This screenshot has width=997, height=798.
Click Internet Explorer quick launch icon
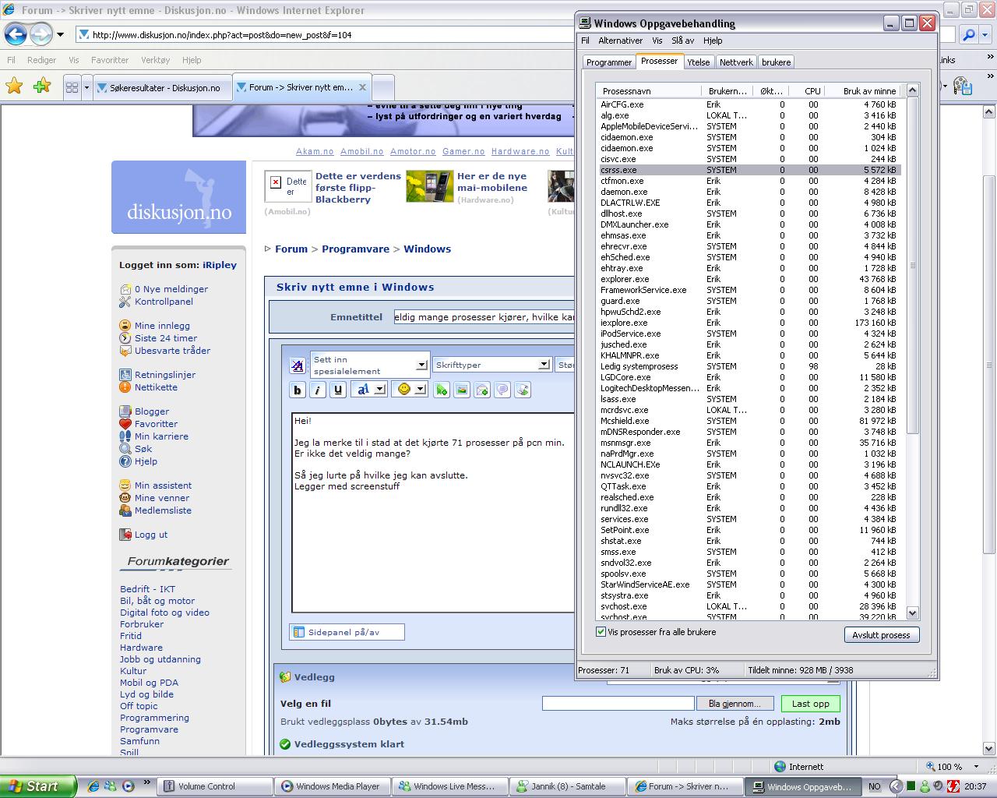93,786
